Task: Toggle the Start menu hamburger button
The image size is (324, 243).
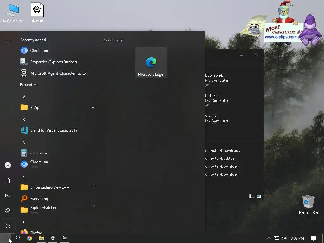Action: point(8,40)
